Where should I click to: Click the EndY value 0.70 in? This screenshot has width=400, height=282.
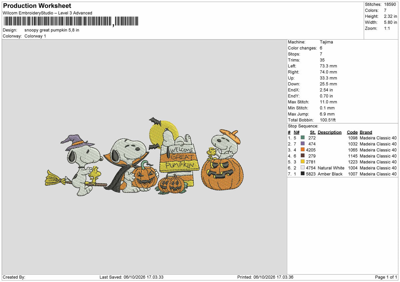[x=326, y=96]
